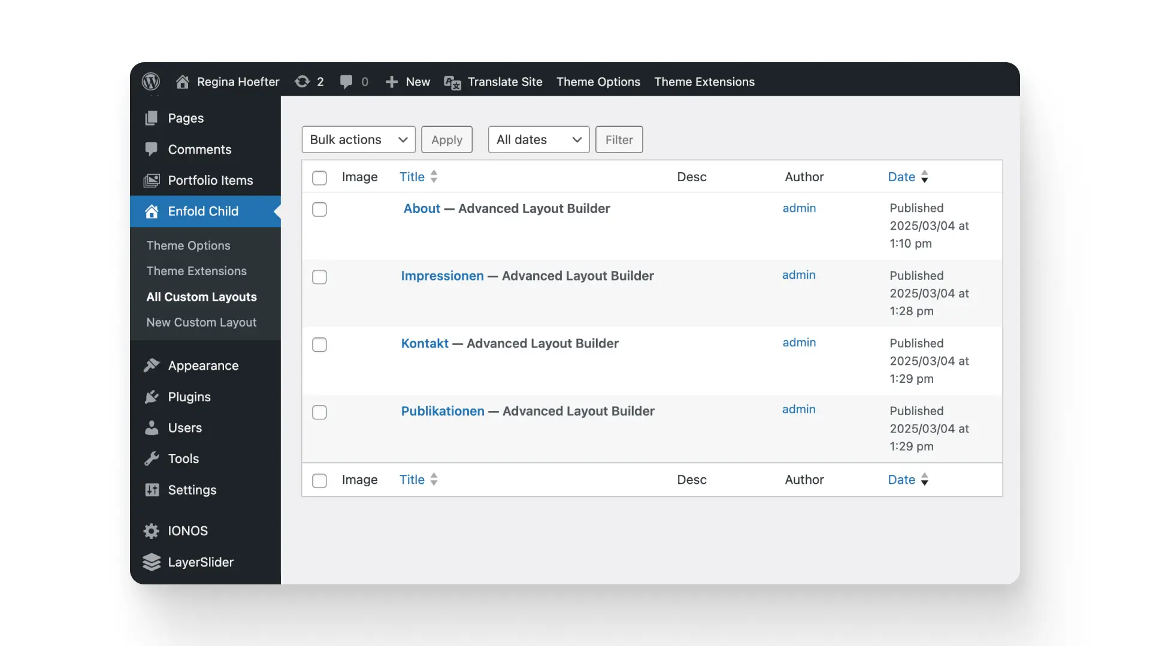Screen dimensions: 1150x646
Task: Click the updates refresh icon
Action: pyautogui.click(x=302, y=81)
